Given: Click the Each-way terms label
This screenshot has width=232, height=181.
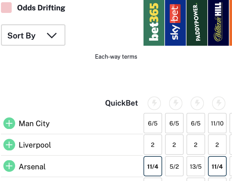Looking at the screenshot, I should pos(116,57).
